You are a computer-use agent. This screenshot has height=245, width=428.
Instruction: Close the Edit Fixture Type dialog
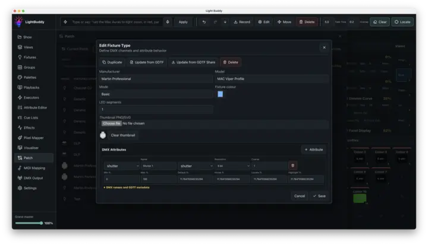[x=324, y=47]
